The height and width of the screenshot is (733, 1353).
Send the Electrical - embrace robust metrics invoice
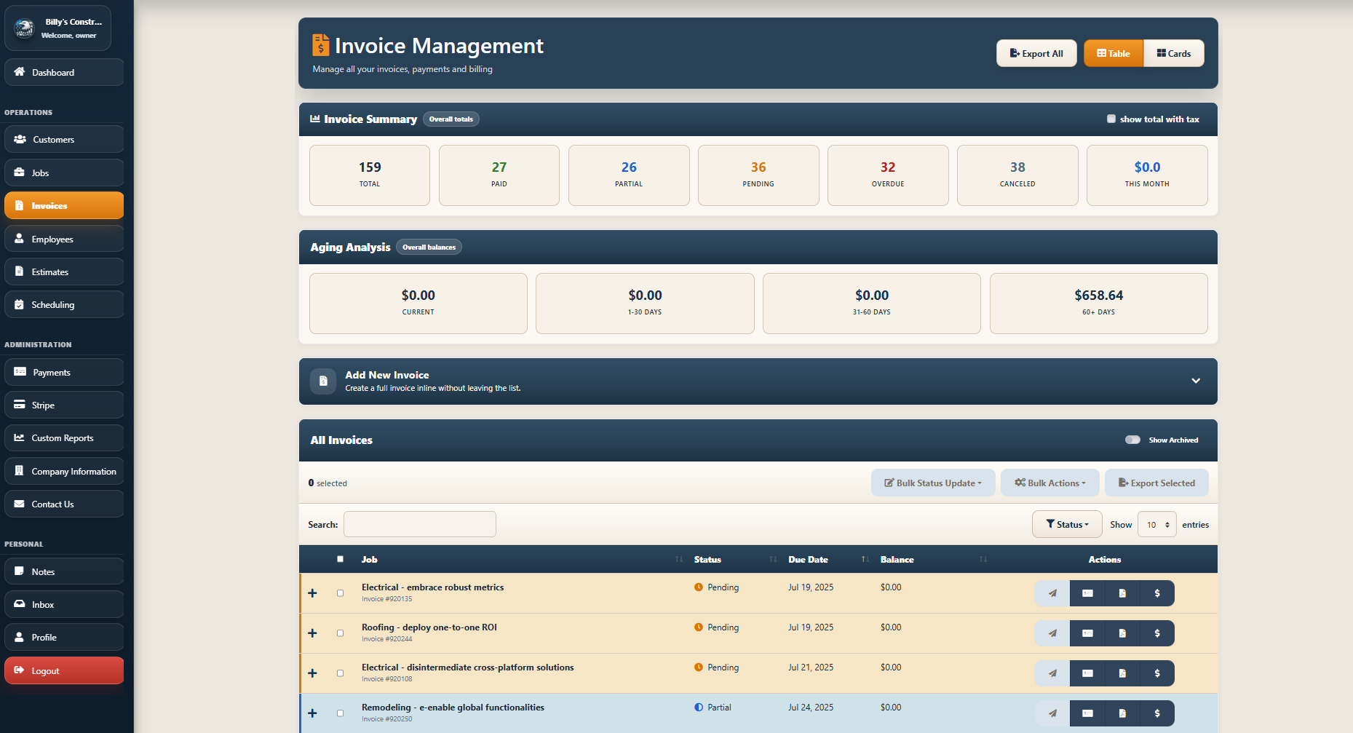(1052, 593)
